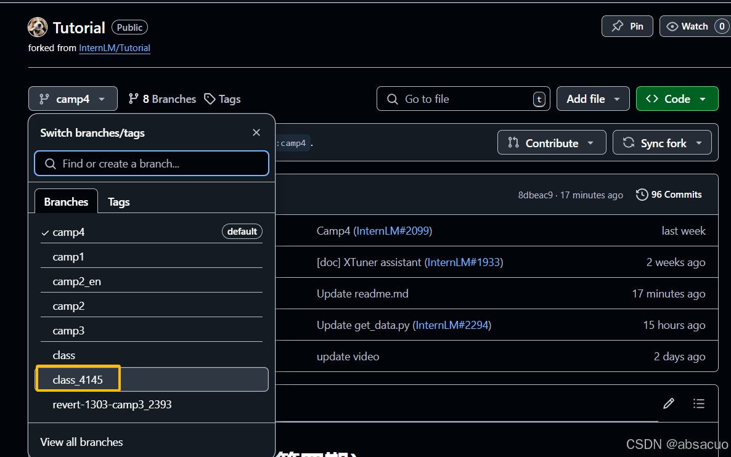
Task: Open the update video commit message
Action: (x=348, y=357)
